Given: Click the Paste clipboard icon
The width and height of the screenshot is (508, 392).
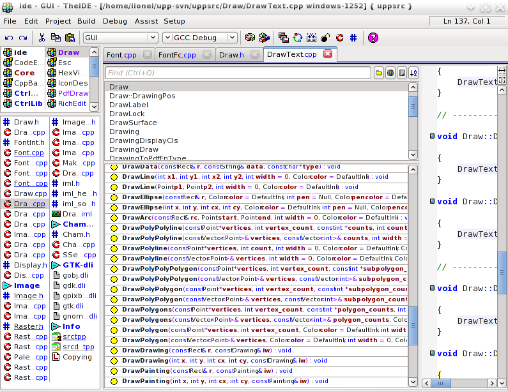Looking at the screenshot, I should coord(68,38).
